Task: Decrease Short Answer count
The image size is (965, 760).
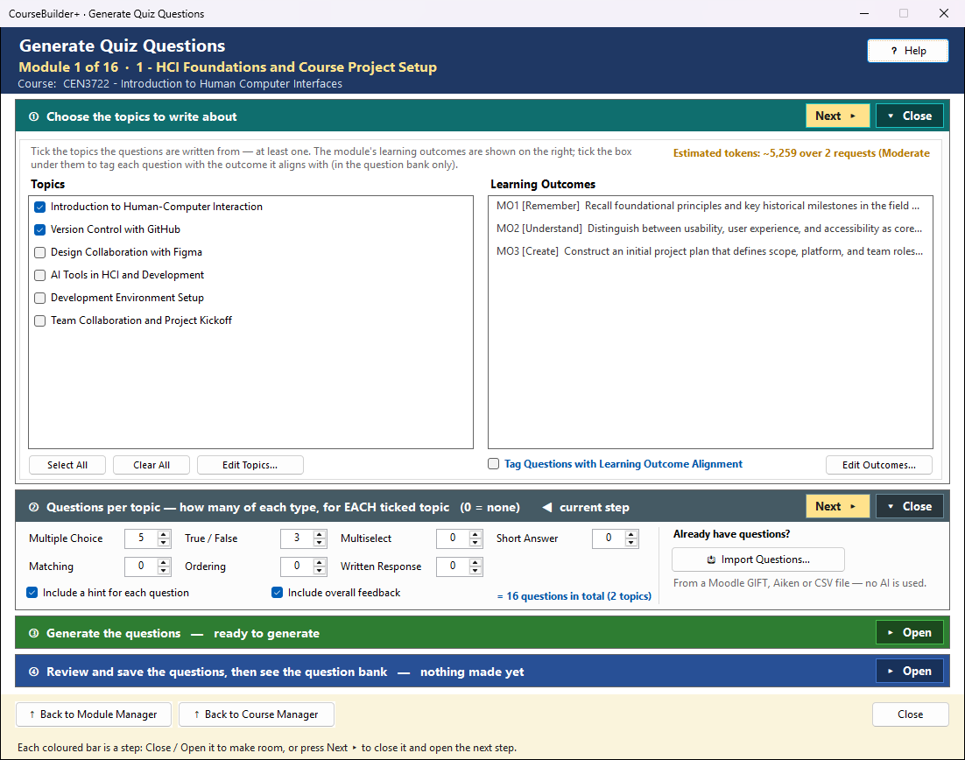Action: pos(631,543)
